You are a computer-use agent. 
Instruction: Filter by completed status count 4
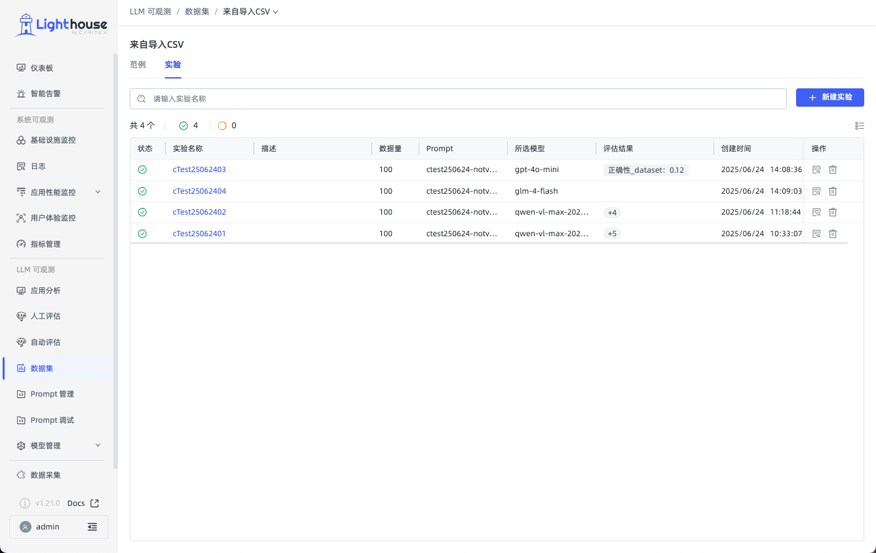pyautogui.click(x=189, y=126)
